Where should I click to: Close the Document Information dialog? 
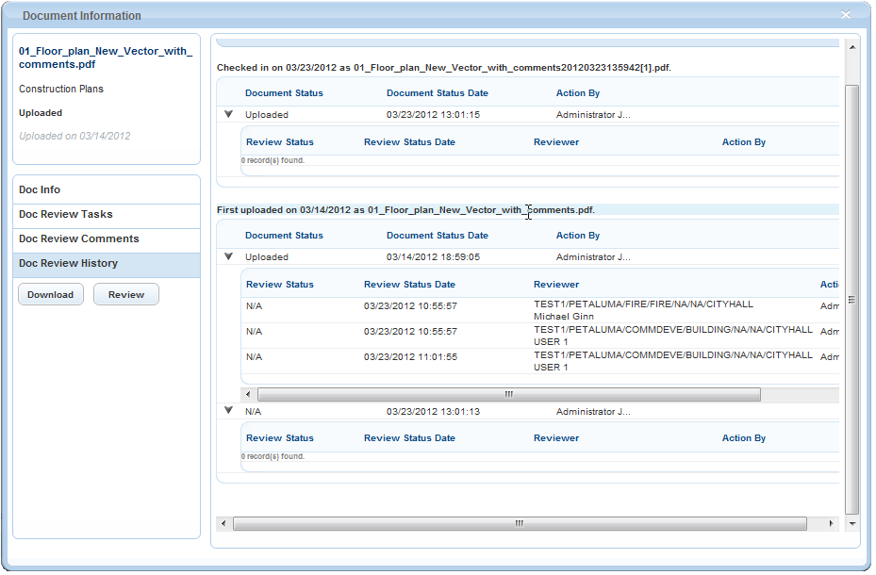(846, 15)
